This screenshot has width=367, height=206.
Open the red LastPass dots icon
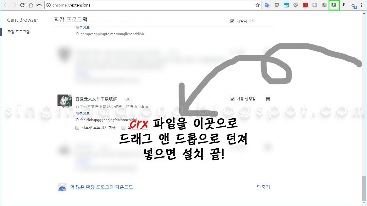click(x=305, y=5)
